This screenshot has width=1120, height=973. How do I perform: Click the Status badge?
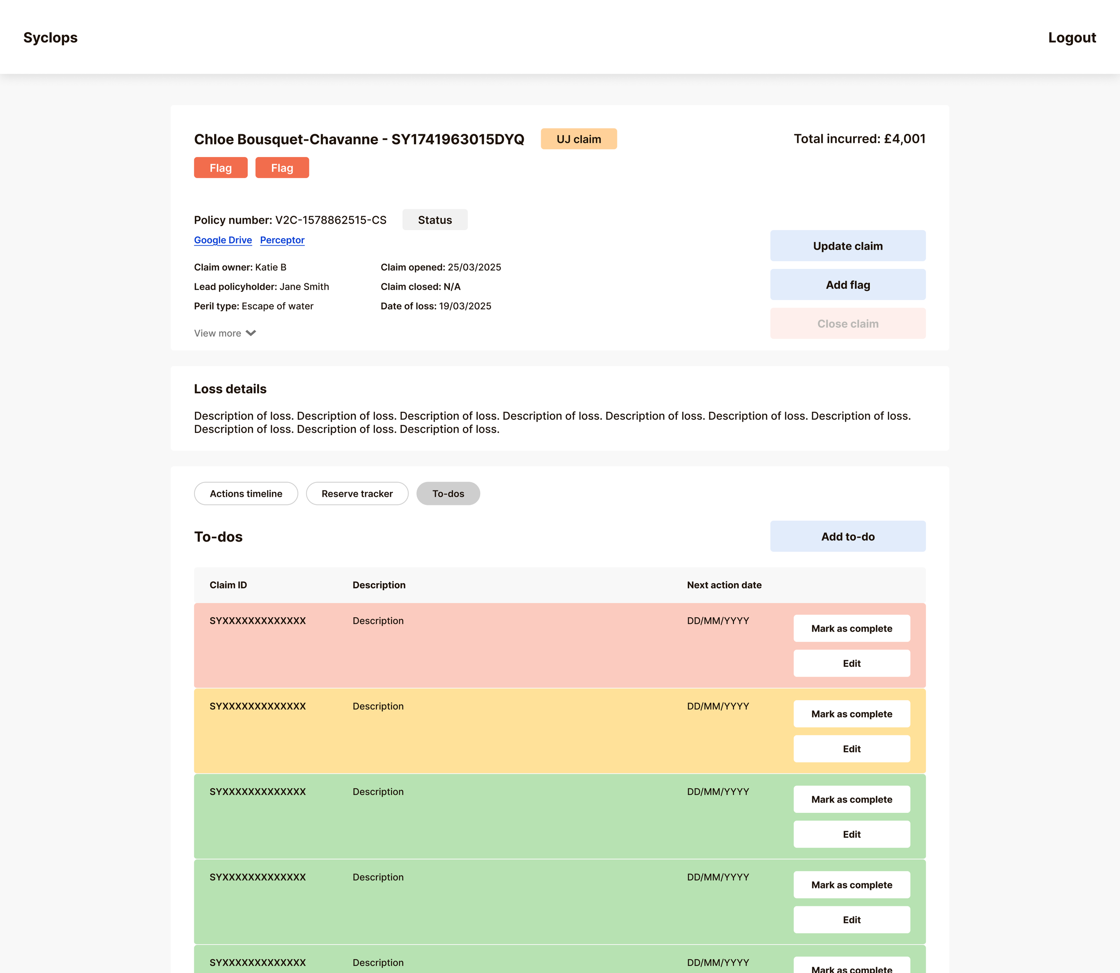click(435, 220)
